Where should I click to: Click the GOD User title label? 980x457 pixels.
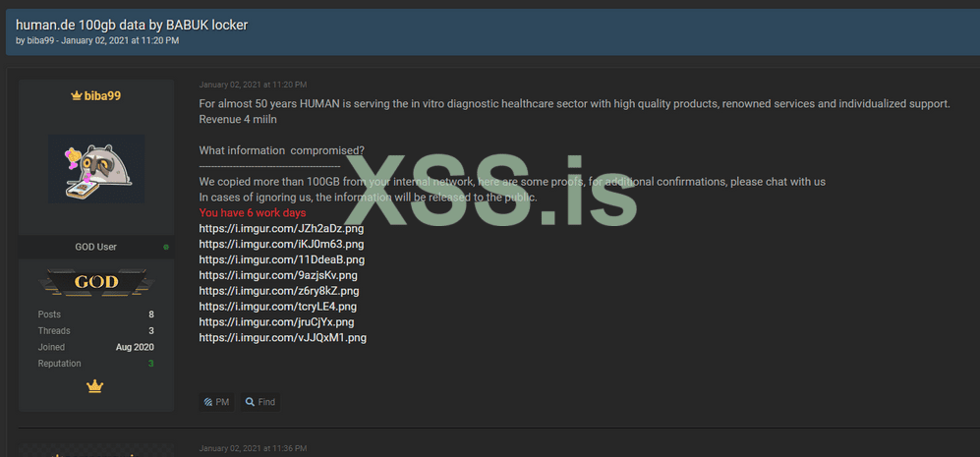click(95, 247)
